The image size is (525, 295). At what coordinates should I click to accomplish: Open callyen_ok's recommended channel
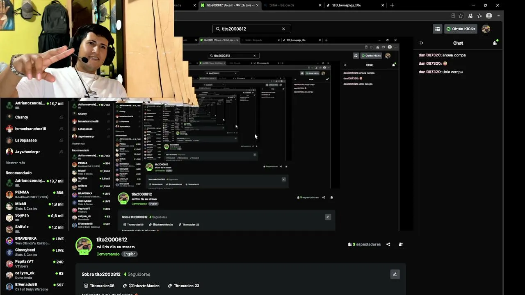tap(35, 275)
